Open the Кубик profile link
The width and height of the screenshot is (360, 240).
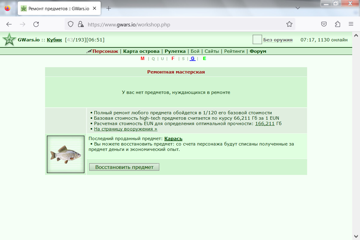point(54,40)
